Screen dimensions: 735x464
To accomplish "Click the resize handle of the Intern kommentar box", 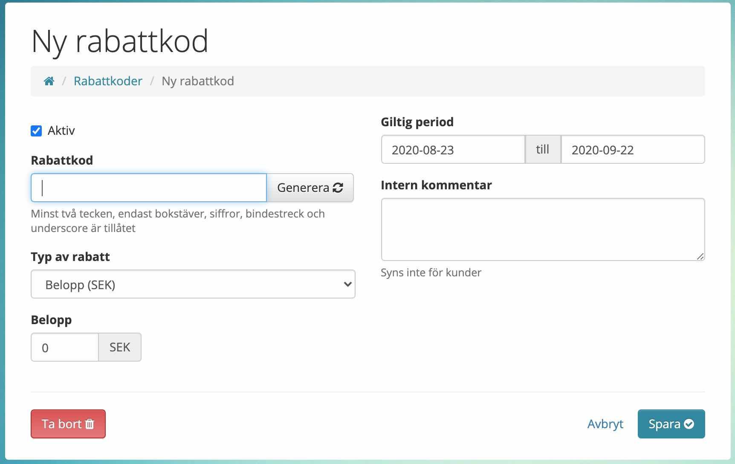I will pyautogui.click(x=700, y=256).
